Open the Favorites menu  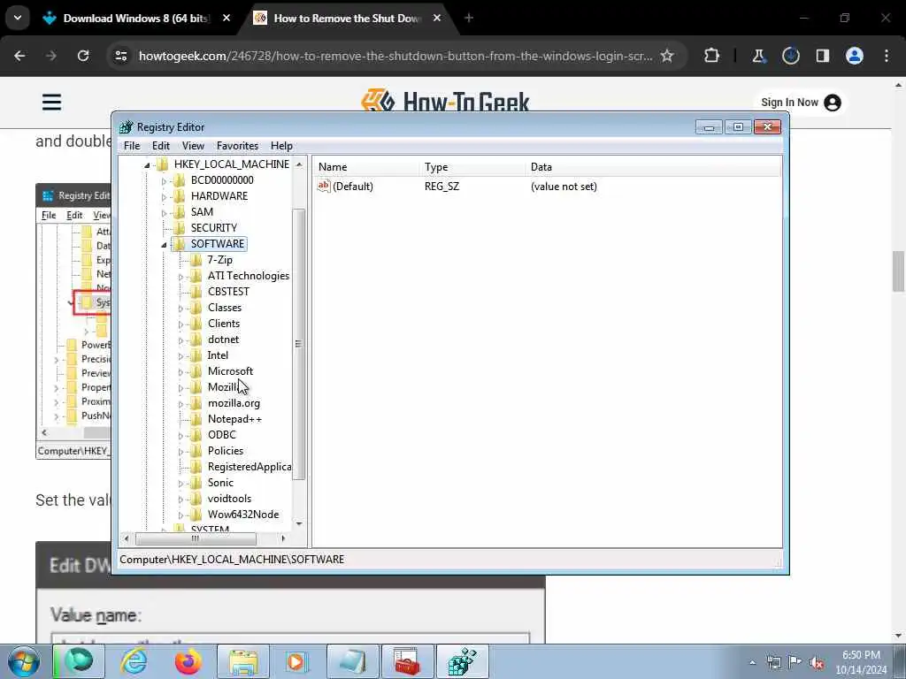click(x=237, y=146)
